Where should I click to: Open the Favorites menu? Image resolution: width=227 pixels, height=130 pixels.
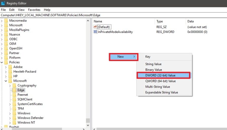click(x=34, y=10)
